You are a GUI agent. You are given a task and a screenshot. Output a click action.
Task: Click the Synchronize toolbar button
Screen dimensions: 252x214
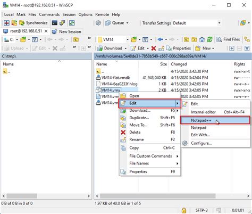click(33, 23)
